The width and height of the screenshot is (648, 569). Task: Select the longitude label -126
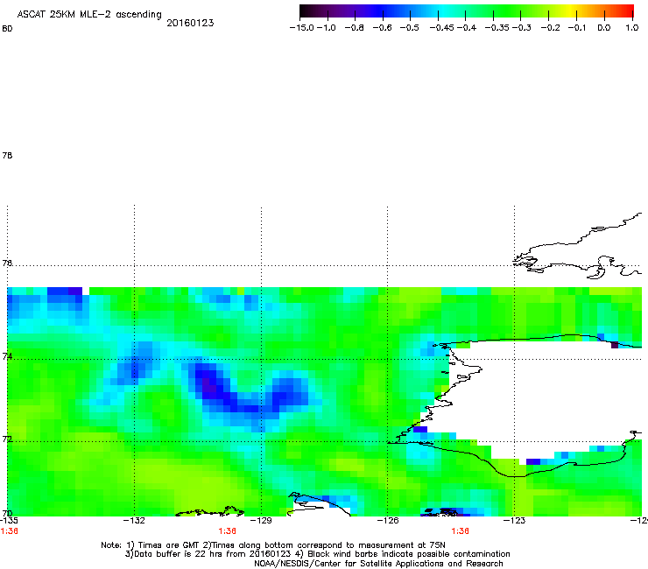pyautogui.click(x=388, y=521)
